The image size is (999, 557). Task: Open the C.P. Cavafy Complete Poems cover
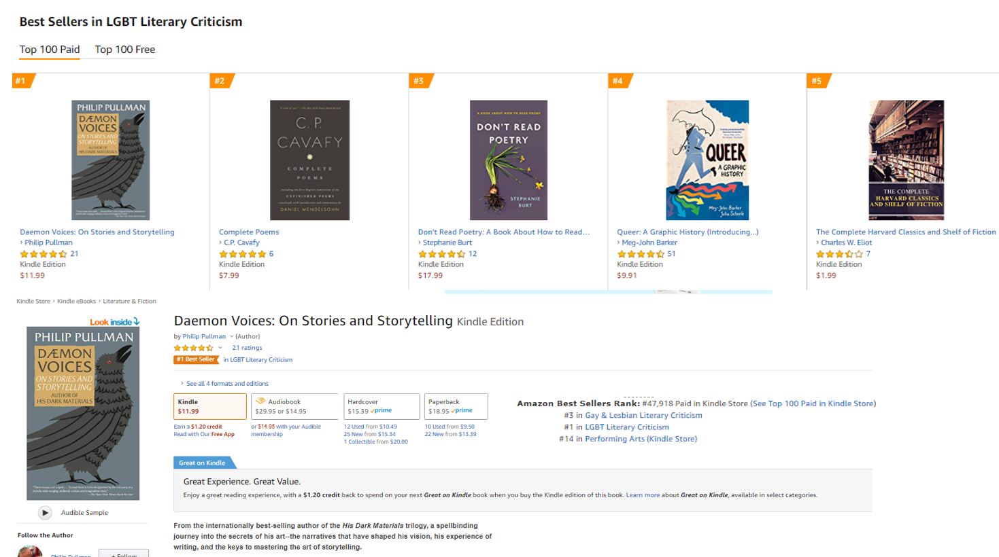[309, 160]
